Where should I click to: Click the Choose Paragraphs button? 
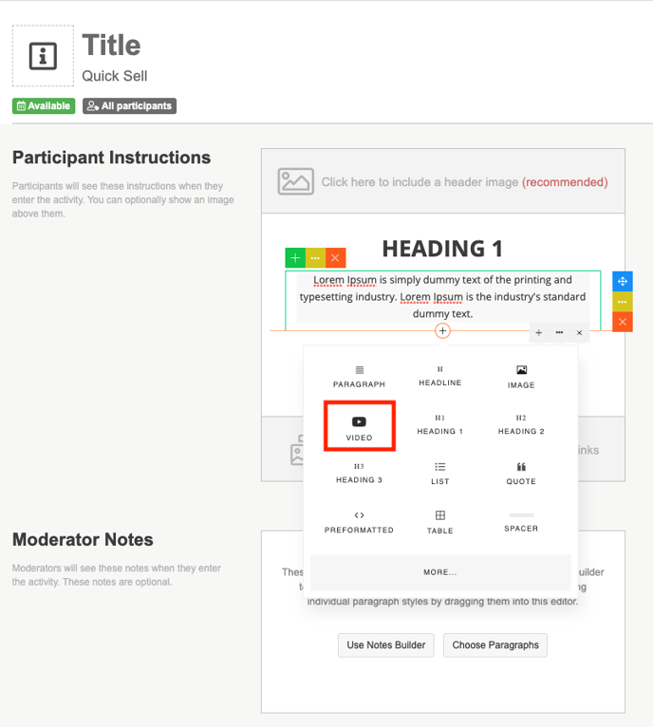pyautogui.click(x=495, y=645)
